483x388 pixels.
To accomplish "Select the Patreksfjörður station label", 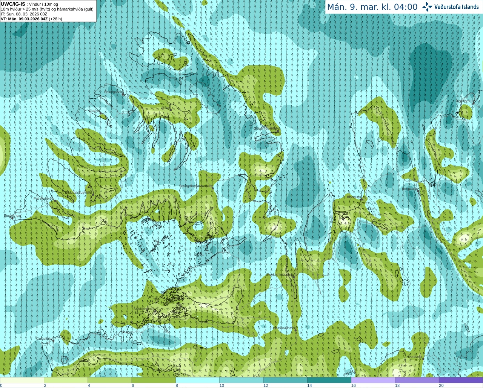I will 44,199.
